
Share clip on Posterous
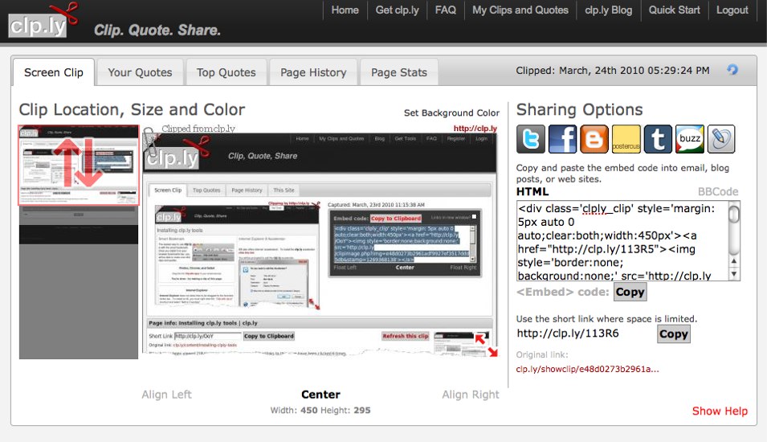point(626,139)
